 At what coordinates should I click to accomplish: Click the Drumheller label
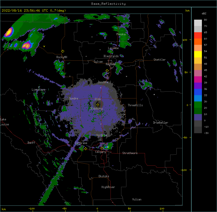[x=161, y=123]
